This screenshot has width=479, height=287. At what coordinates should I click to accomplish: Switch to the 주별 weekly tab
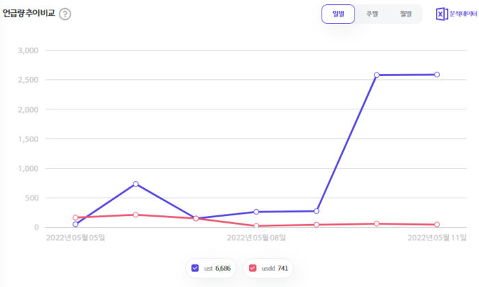click(372, 14)
